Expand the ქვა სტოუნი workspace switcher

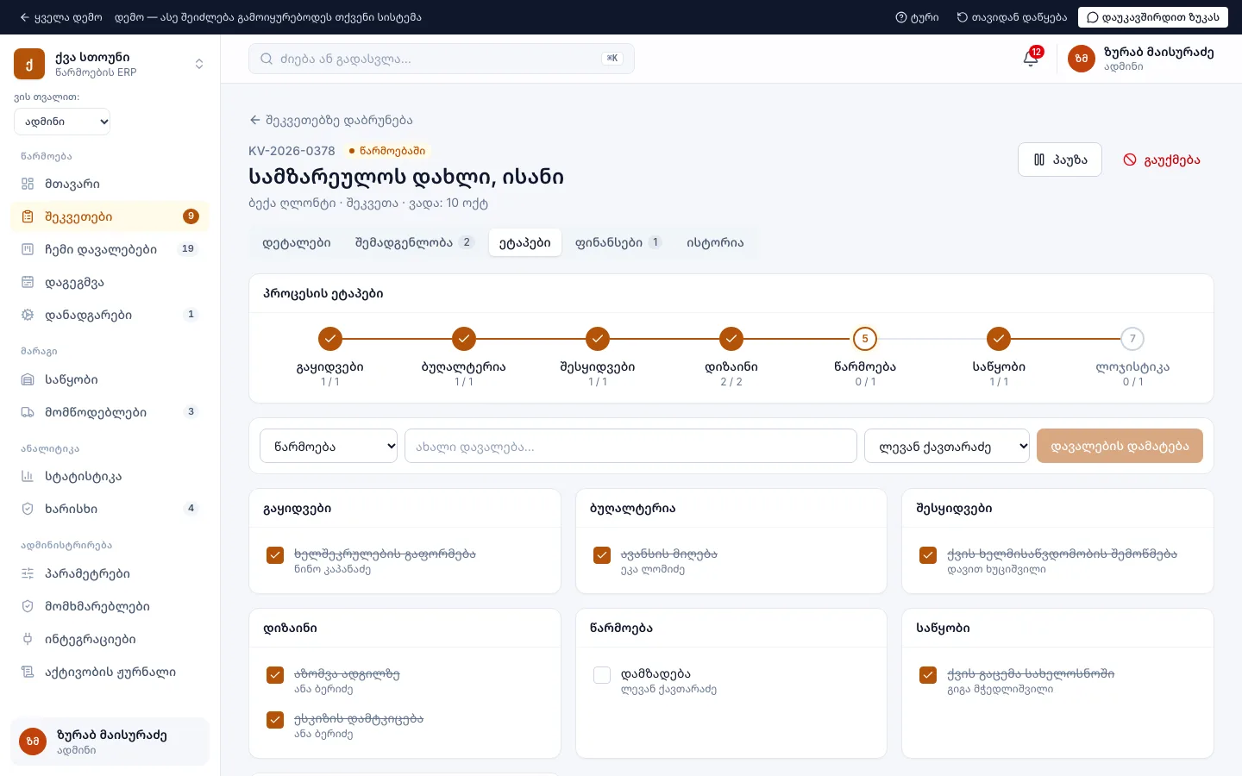click(110, 64)
